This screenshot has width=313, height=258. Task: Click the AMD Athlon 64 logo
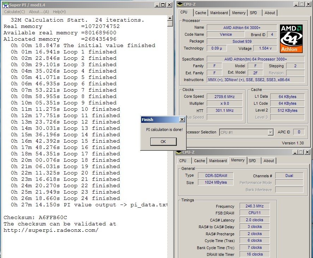click(x=291, y=39)
